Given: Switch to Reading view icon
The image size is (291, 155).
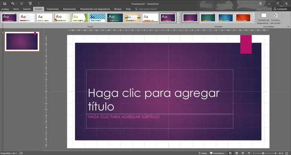Looking at the screenshot, I should 243,153.
